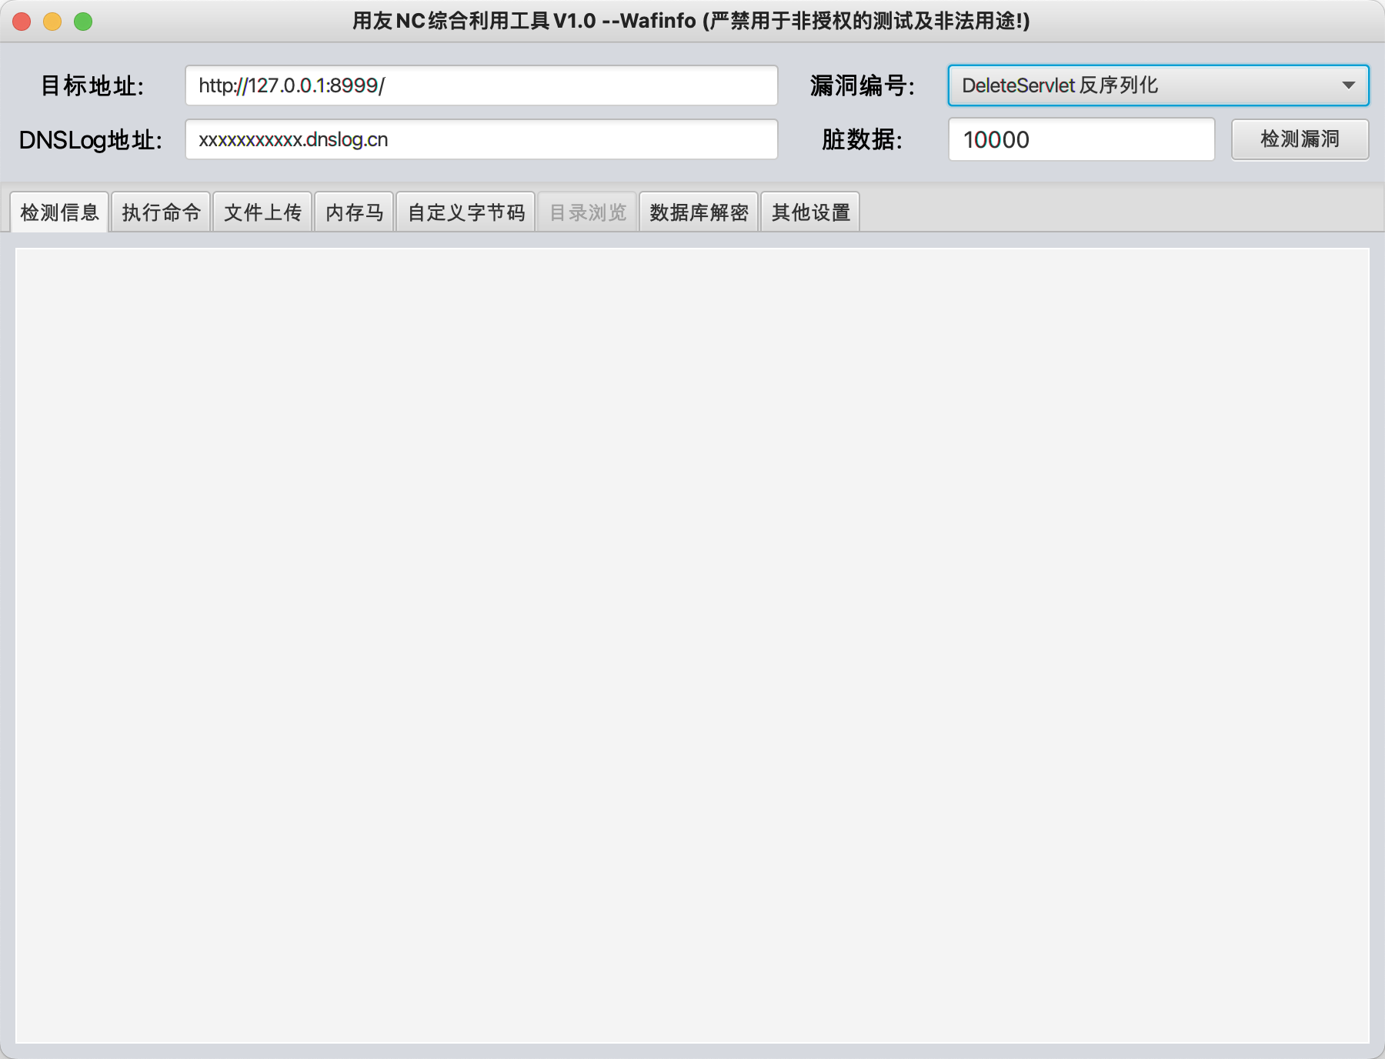
Task: Close the window with red button
Action: (22, 22)
